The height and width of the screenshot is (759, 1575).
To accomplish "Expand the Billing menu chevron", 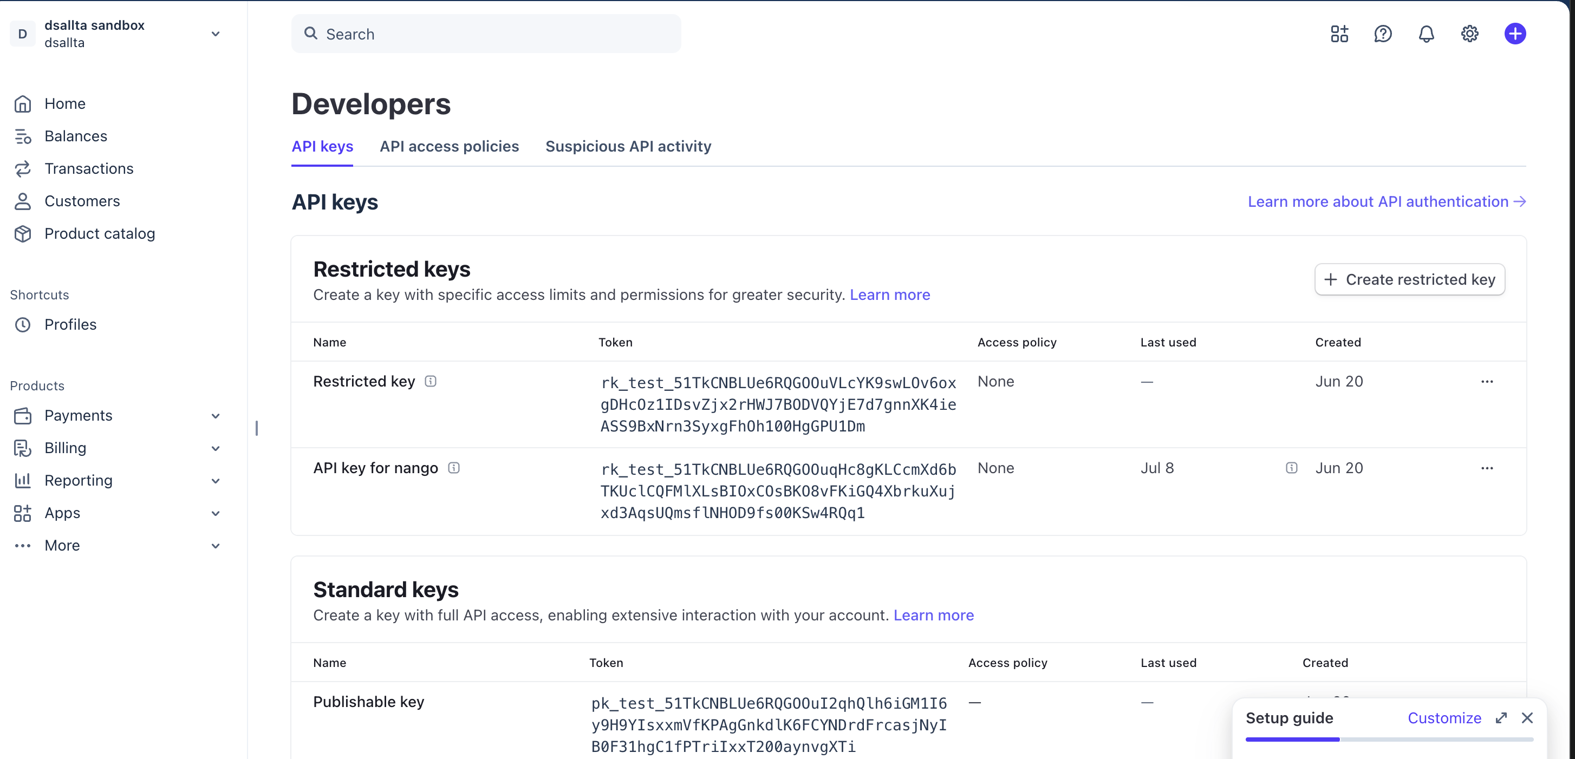I will (215, 449).
